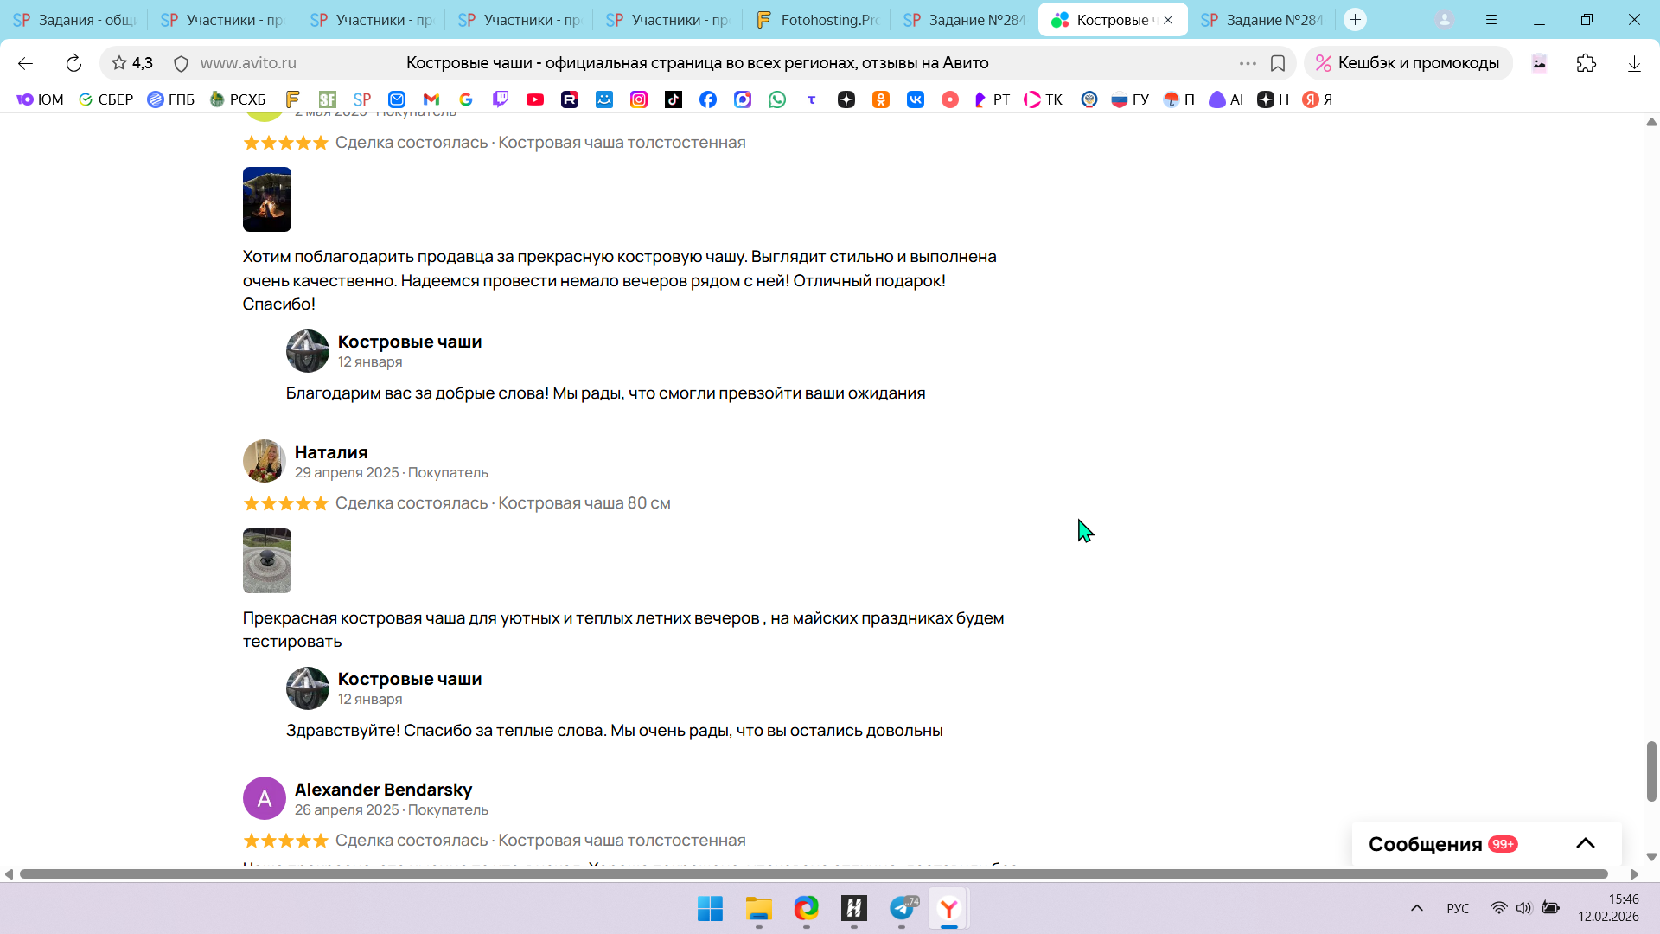1660x934 pixels.
Task: Switch to the Fotohosting tab
Action: 815,20
